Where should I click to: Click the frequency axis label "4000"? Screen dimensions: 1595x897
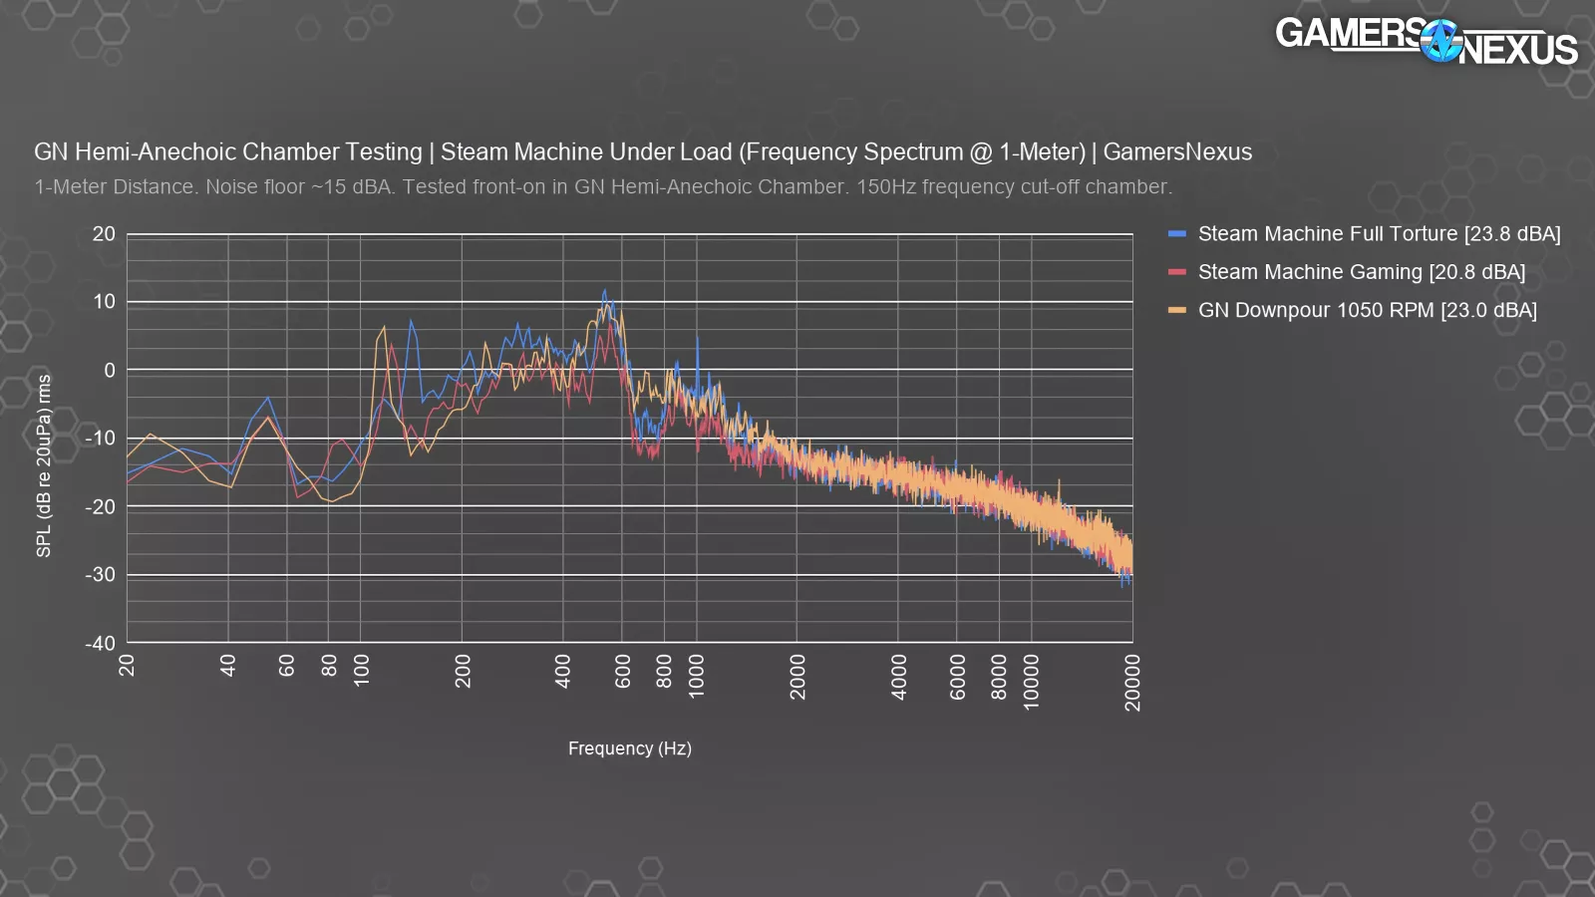pyautogui.click(x=899, y=677)
